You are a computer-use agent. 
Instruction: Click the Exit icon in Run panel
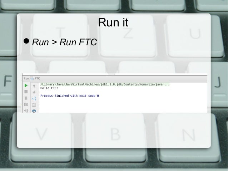point(26,111)
